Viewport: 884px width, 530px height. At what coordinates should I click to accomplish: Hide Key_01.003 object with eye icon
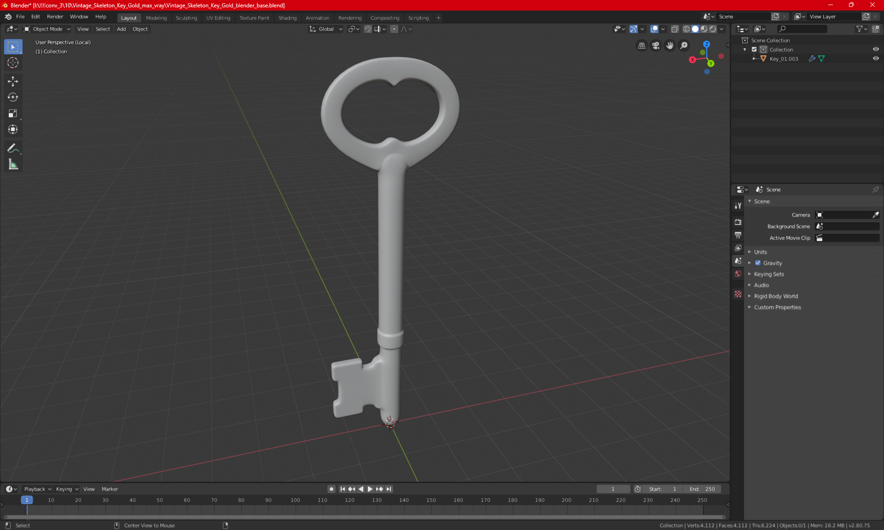[876, 58]
